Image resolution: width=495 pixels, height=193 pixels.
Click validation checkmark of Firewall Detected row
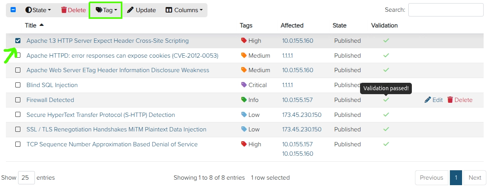pos(386,100)
